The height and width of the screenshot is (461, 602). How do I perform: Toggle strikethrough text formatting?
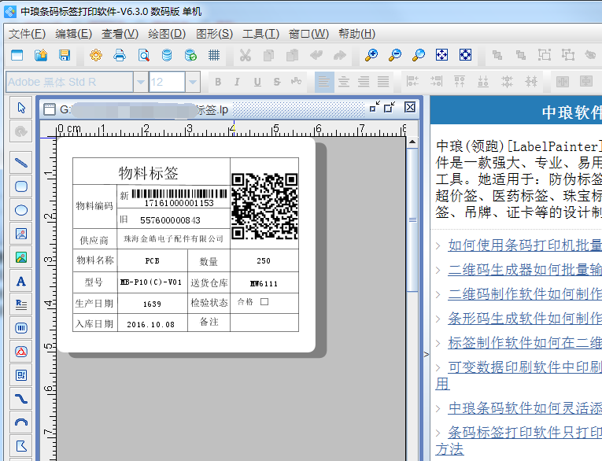[277, 82]
